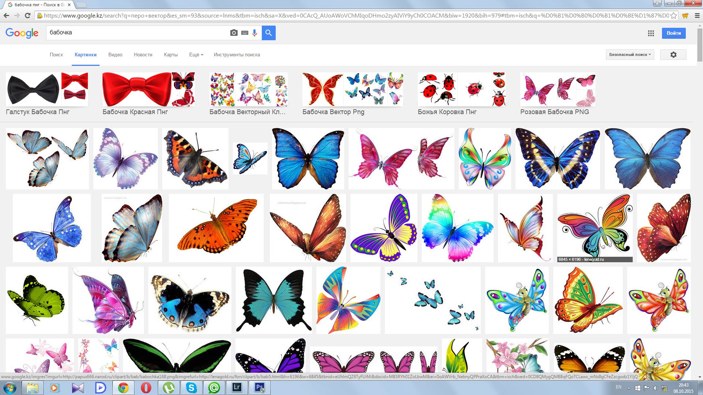Expand the Безопасный поиск dropdown
This screenshot has width=703, height=395.
click(630, 54)
